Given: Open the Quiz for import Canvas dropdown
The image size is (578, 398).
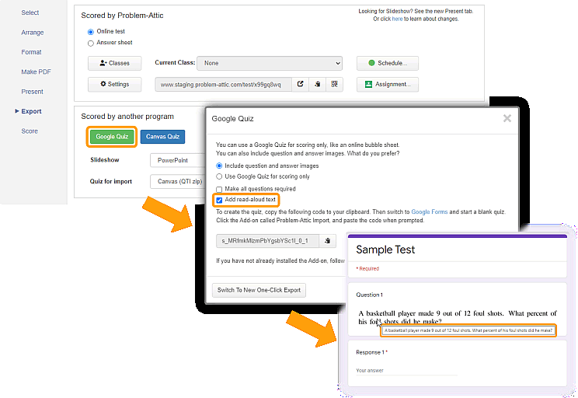Looking at the screenshot, I should click(178, 181).
